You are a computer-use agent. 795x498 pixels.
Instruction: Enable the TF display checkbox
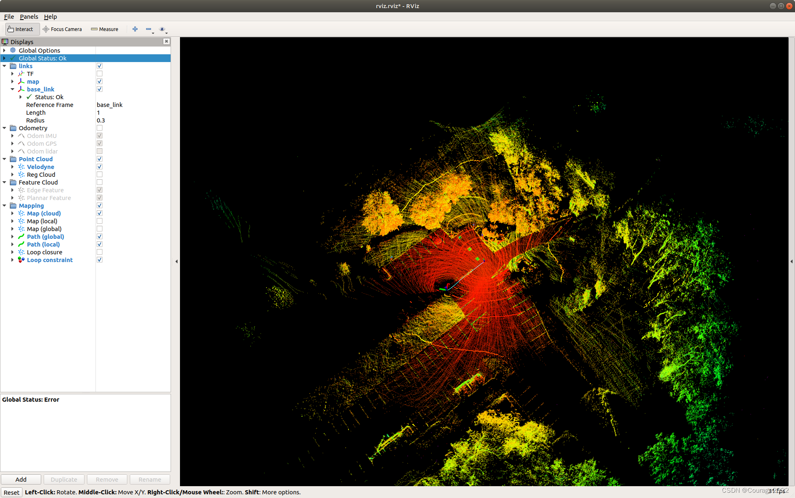coord(100,74)
